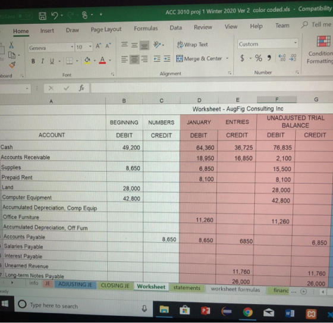
Task: Click the Save icon in title bar
Action: (x=42, y=16)
